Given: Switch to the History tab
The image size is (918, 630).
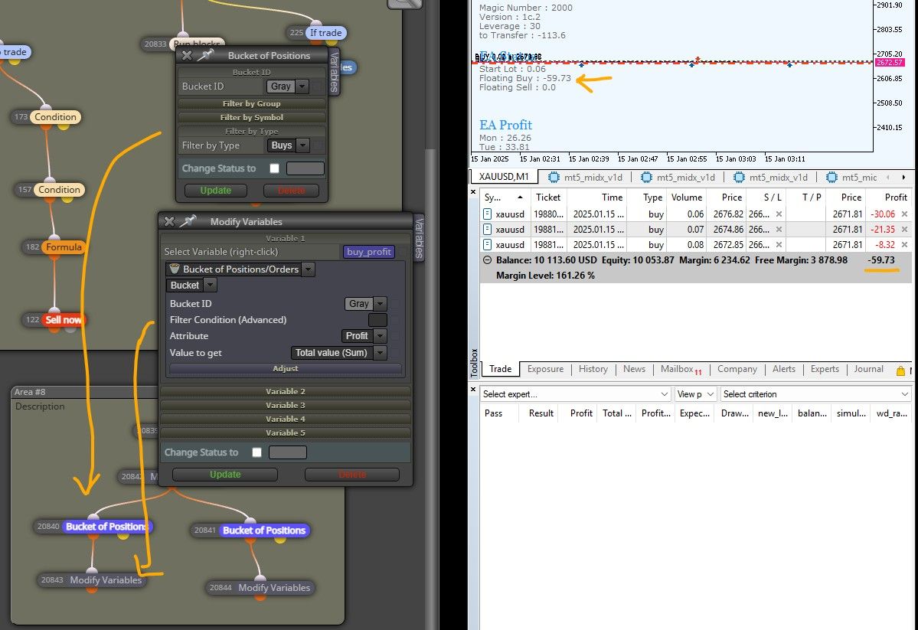Looking at the screenshot, I should click(x=593, y=370).
